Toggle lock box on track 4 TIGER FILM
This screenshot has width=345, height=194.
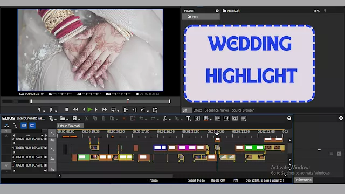45,148
